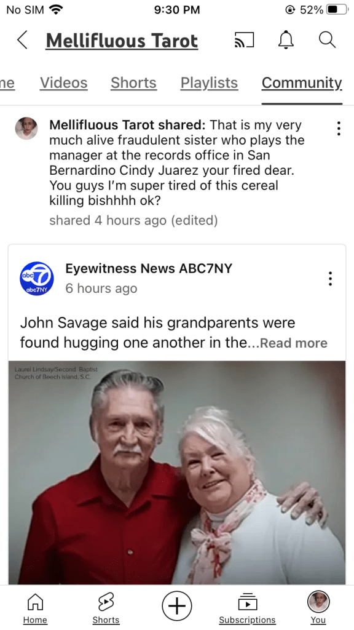
Task: Tap the ABC7NY channel logo
Action: pos(36,279)
